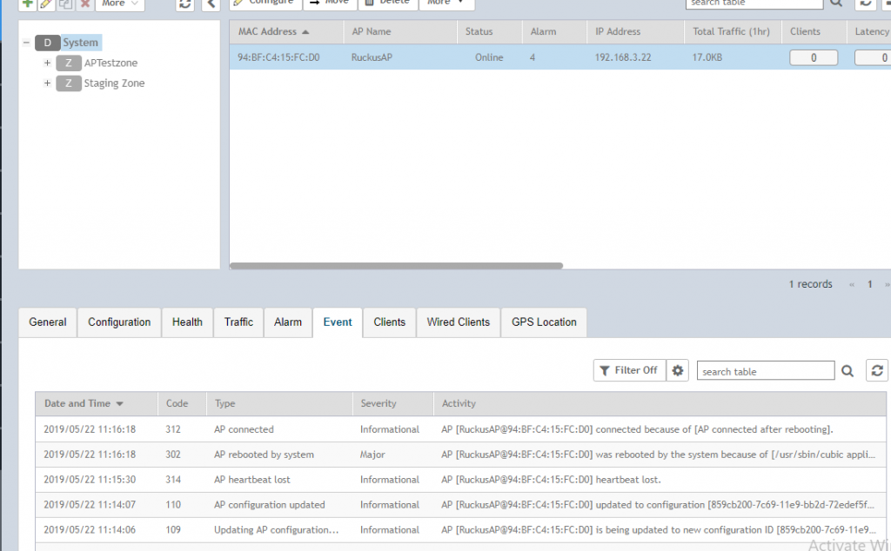Click the Z zone icon for Staging Zone
Image resolution: width=891 pixels, height=551 pixels.
[68, 83]
